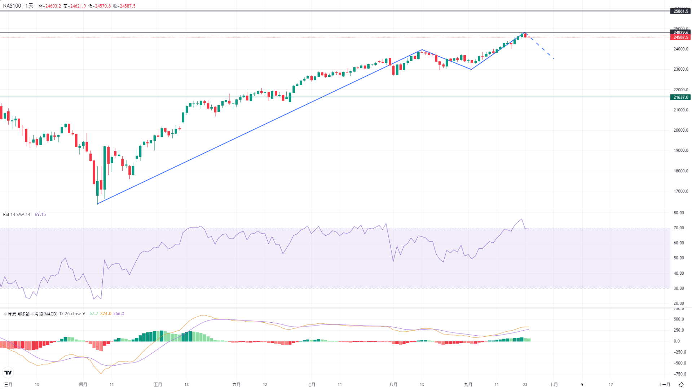Select the high price 24621.9 value
Screen dimensions: 692x389
[x=78, y=6]
